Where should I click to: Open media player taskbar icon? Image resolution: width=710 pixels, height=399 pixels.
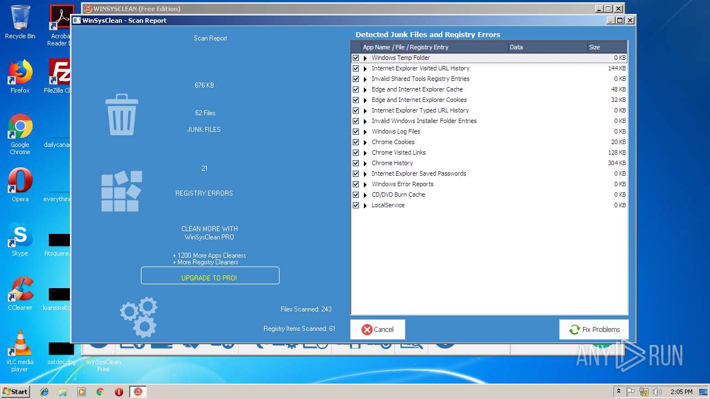pyautogui.click(x=82, y=391)
